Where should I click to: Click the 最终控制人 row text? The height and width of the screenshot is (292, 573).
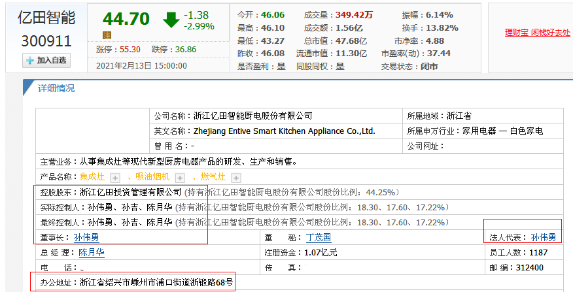coord(244,222)
